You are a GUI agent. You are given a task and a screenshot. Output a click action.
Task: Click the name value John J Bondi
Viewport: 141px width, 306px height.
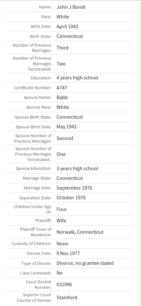[71, 7]
